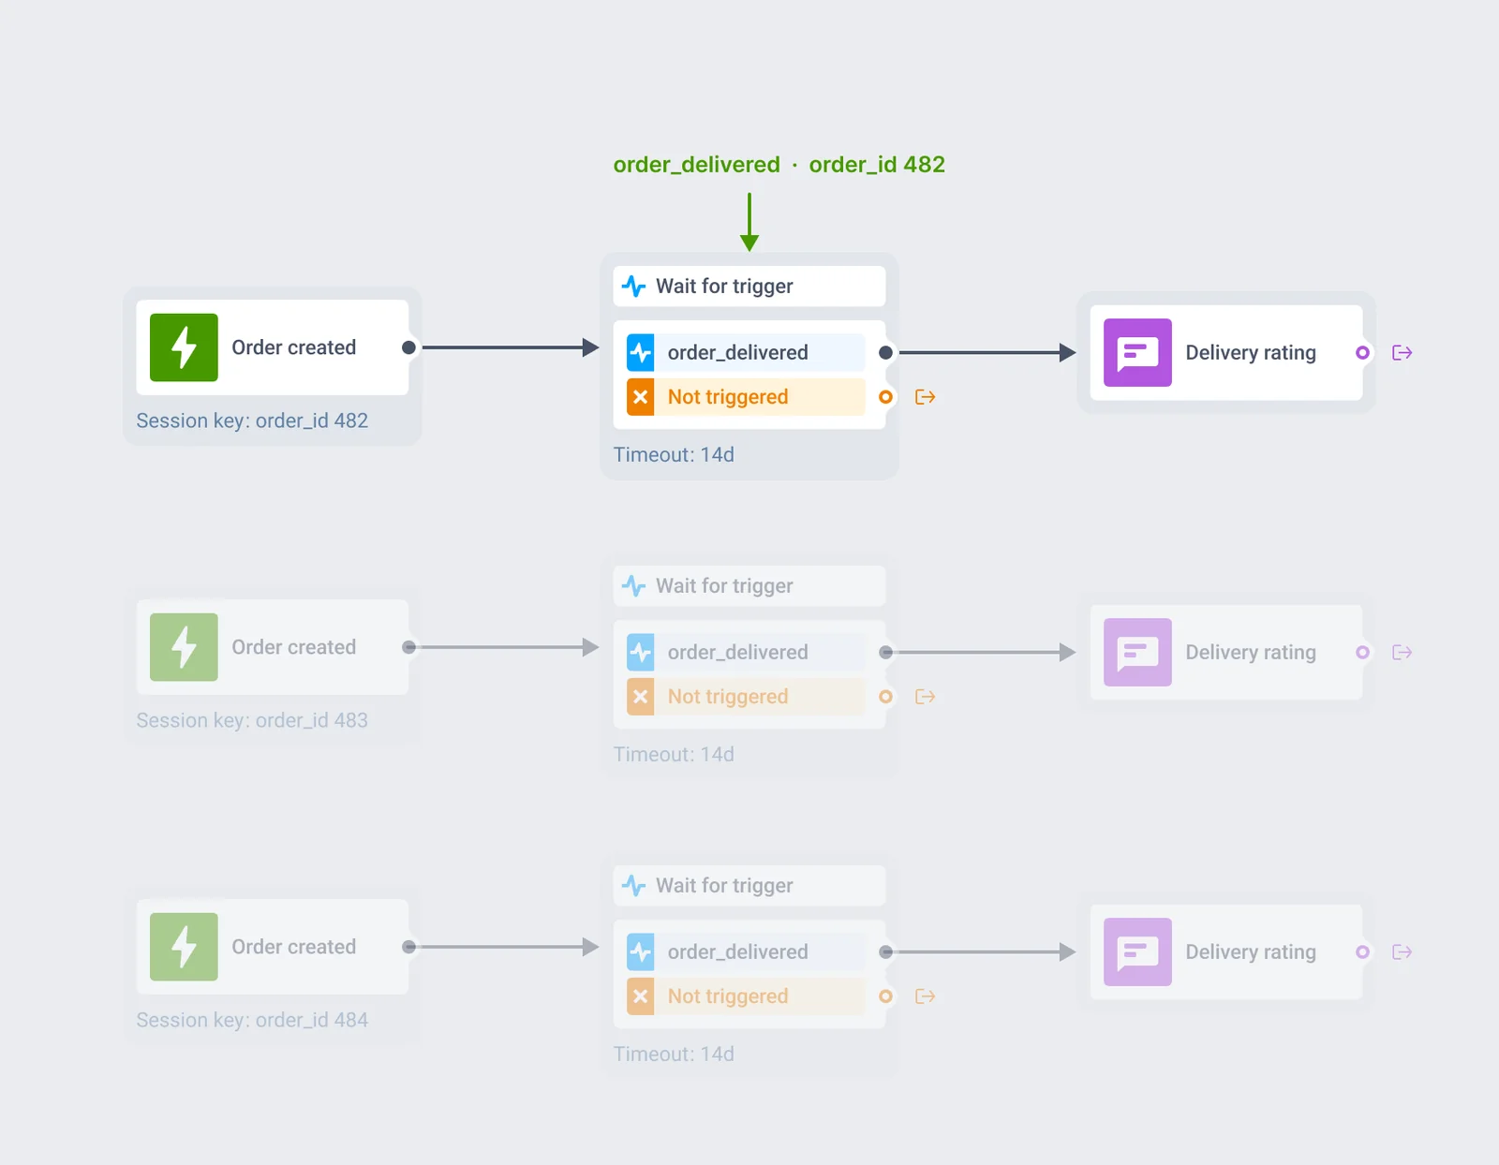Viewport: 1499px width, 1165px height.
Task: Click purple exit icon after top Delivery rating
Action: pos(1402,352)
